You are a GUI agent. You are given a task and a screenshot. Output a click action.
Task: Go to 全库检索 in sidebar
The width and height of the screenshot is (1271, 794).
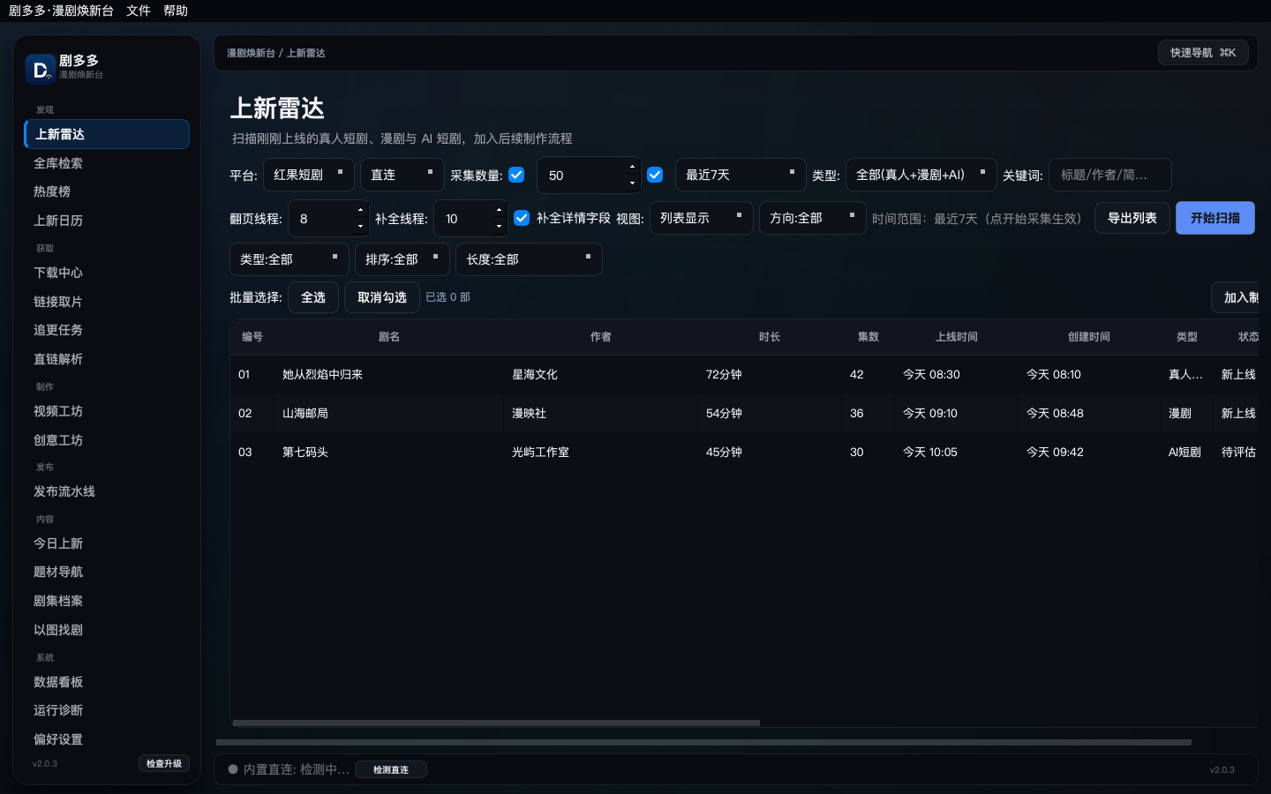click(x=107, y=163)
